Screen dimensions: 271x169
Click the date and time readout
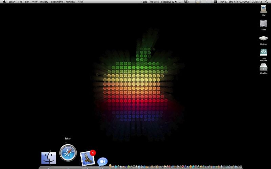(x=241, y=2)
